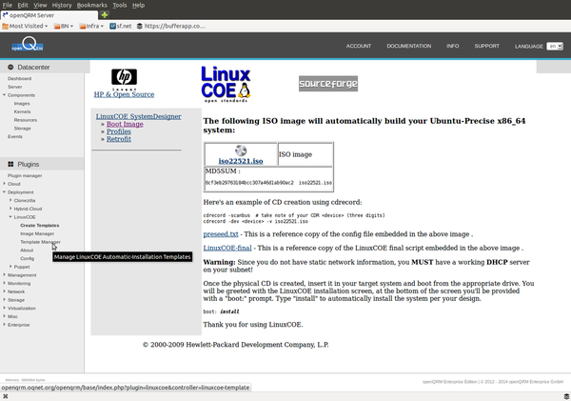Open the Infra bookmarks folder

point(91,26)
